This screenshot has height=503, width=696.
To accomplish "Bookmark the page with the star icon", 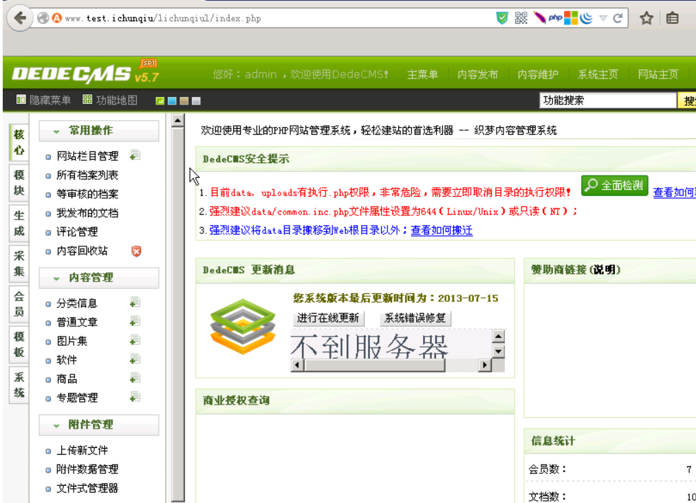I will tap(646, 18).
